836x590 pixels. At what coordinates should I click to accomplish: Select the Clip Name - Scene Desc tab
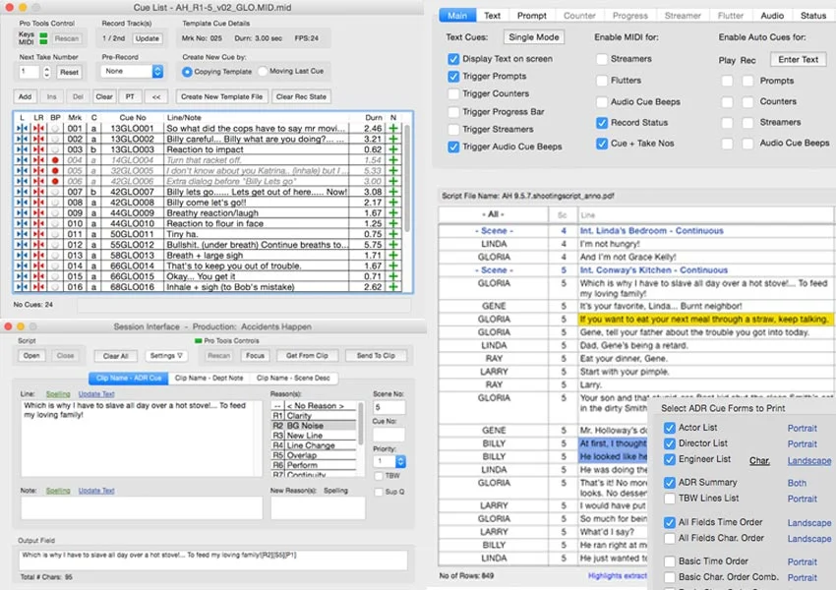click(293, 378)
